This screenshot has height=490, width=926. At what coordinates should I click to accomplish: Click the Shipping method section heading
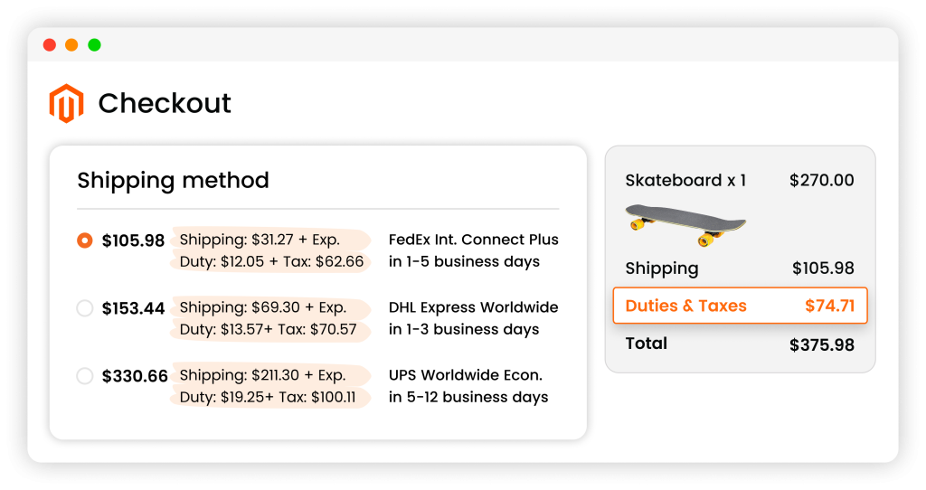point(173,180)
